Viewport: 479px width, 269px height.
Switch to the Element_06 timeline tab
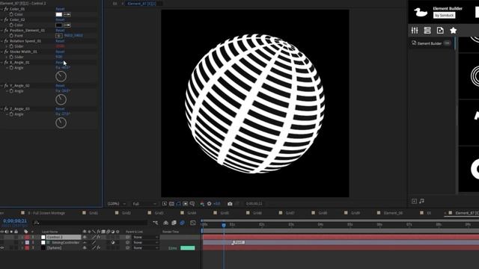click(393, 213)
